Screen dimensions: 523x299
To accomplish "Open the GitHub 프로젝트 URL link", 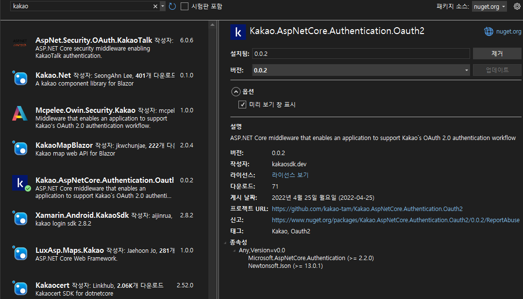I will point(367,209).
